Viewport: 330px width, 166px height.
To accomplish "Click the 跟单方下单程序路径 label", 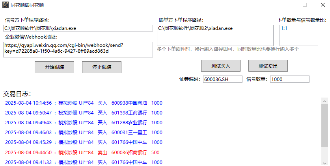I will click(181, 20).
